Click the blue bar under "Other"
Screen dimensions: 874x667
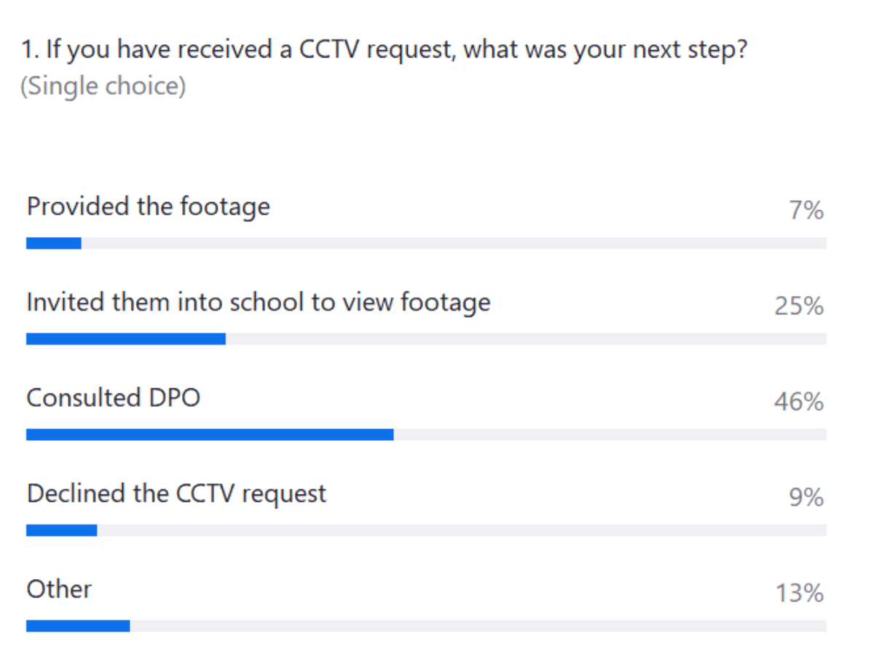(x=78, y=626)
